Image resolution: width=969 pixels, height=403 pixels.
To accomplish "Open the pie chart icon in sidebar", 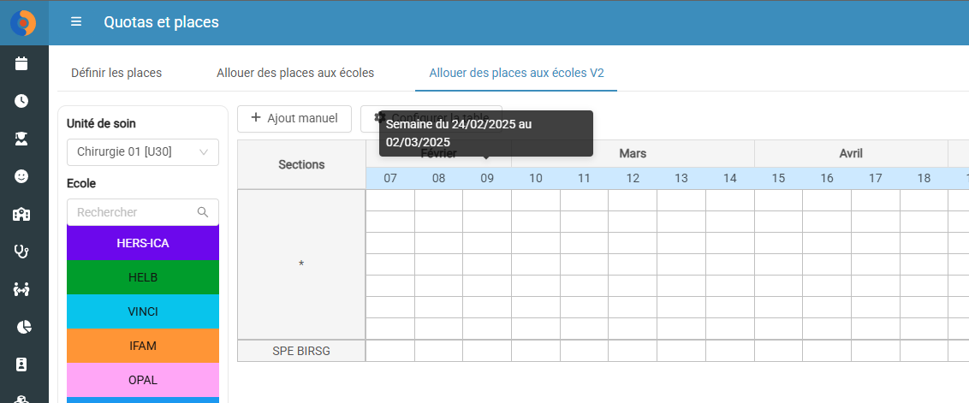I will 23,327.
